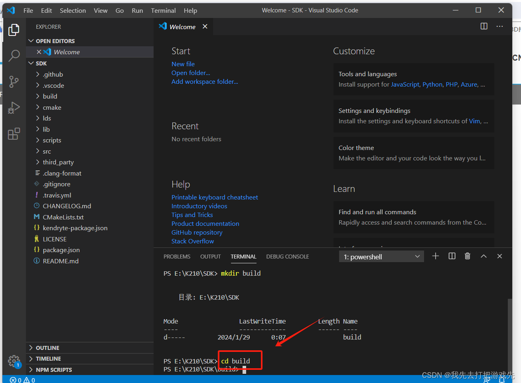Open the Selection menu
The image size is (521, 383).
pos(73,10)
